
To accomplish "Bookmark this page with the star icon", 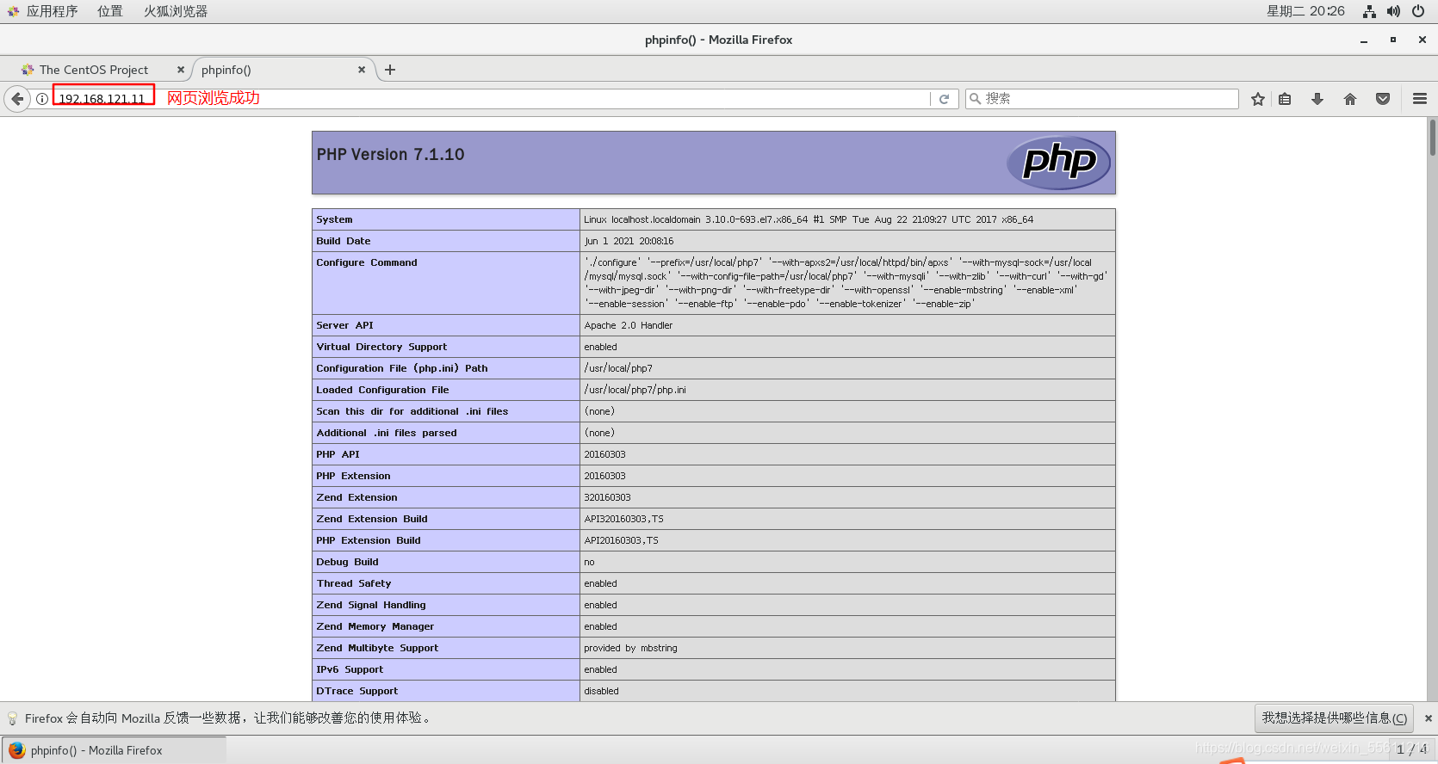I will click(1258, 99).
